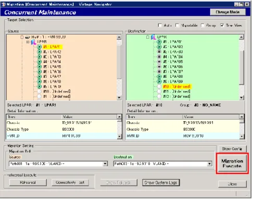Click the Change Mode button

click(x=227, y=12)
